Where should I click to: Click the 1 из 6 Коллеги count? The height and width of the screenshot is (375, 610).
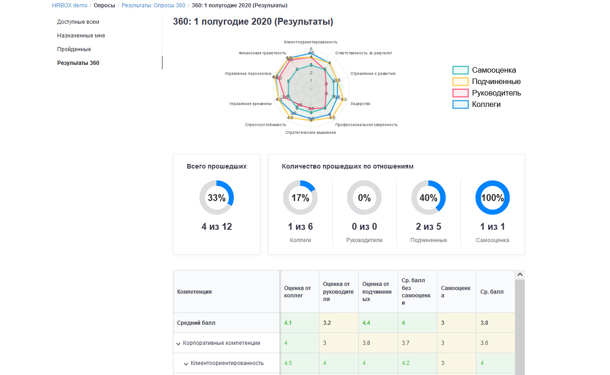pos(300,227)
